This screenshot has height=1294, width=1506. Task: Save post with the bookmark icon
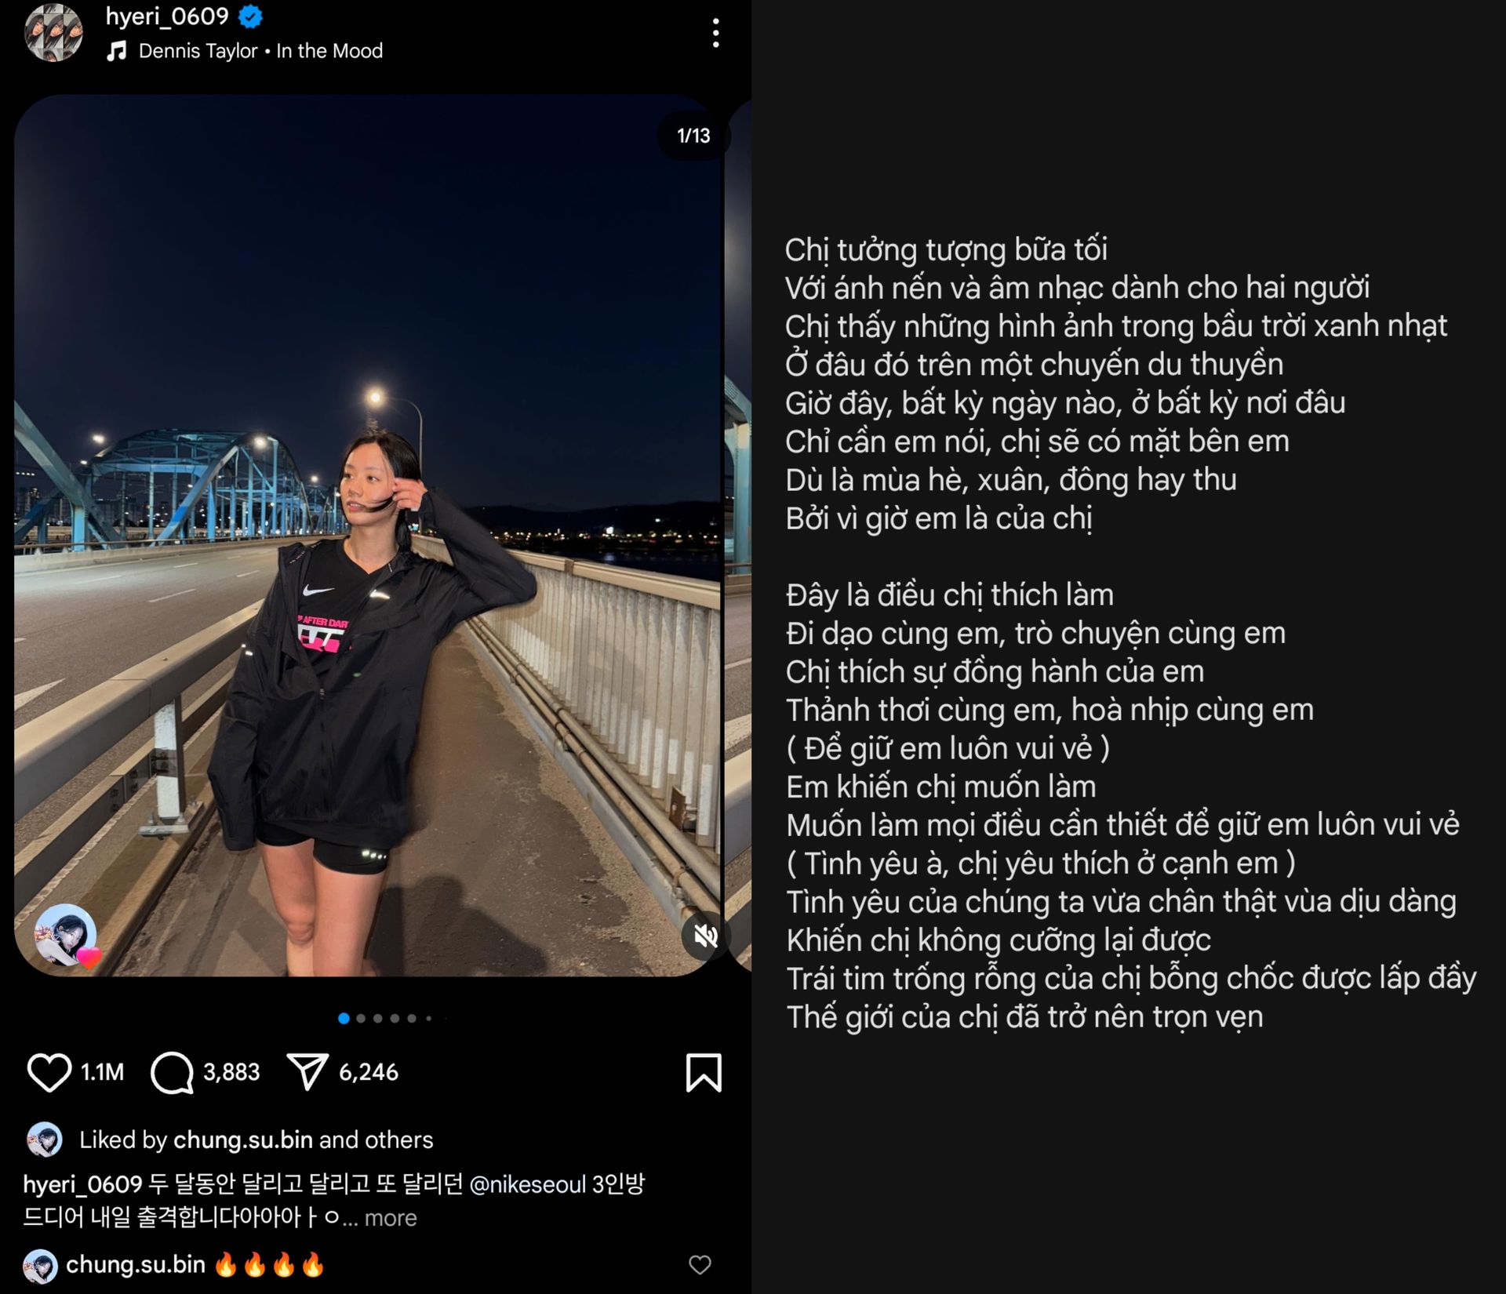(704, 1072)
